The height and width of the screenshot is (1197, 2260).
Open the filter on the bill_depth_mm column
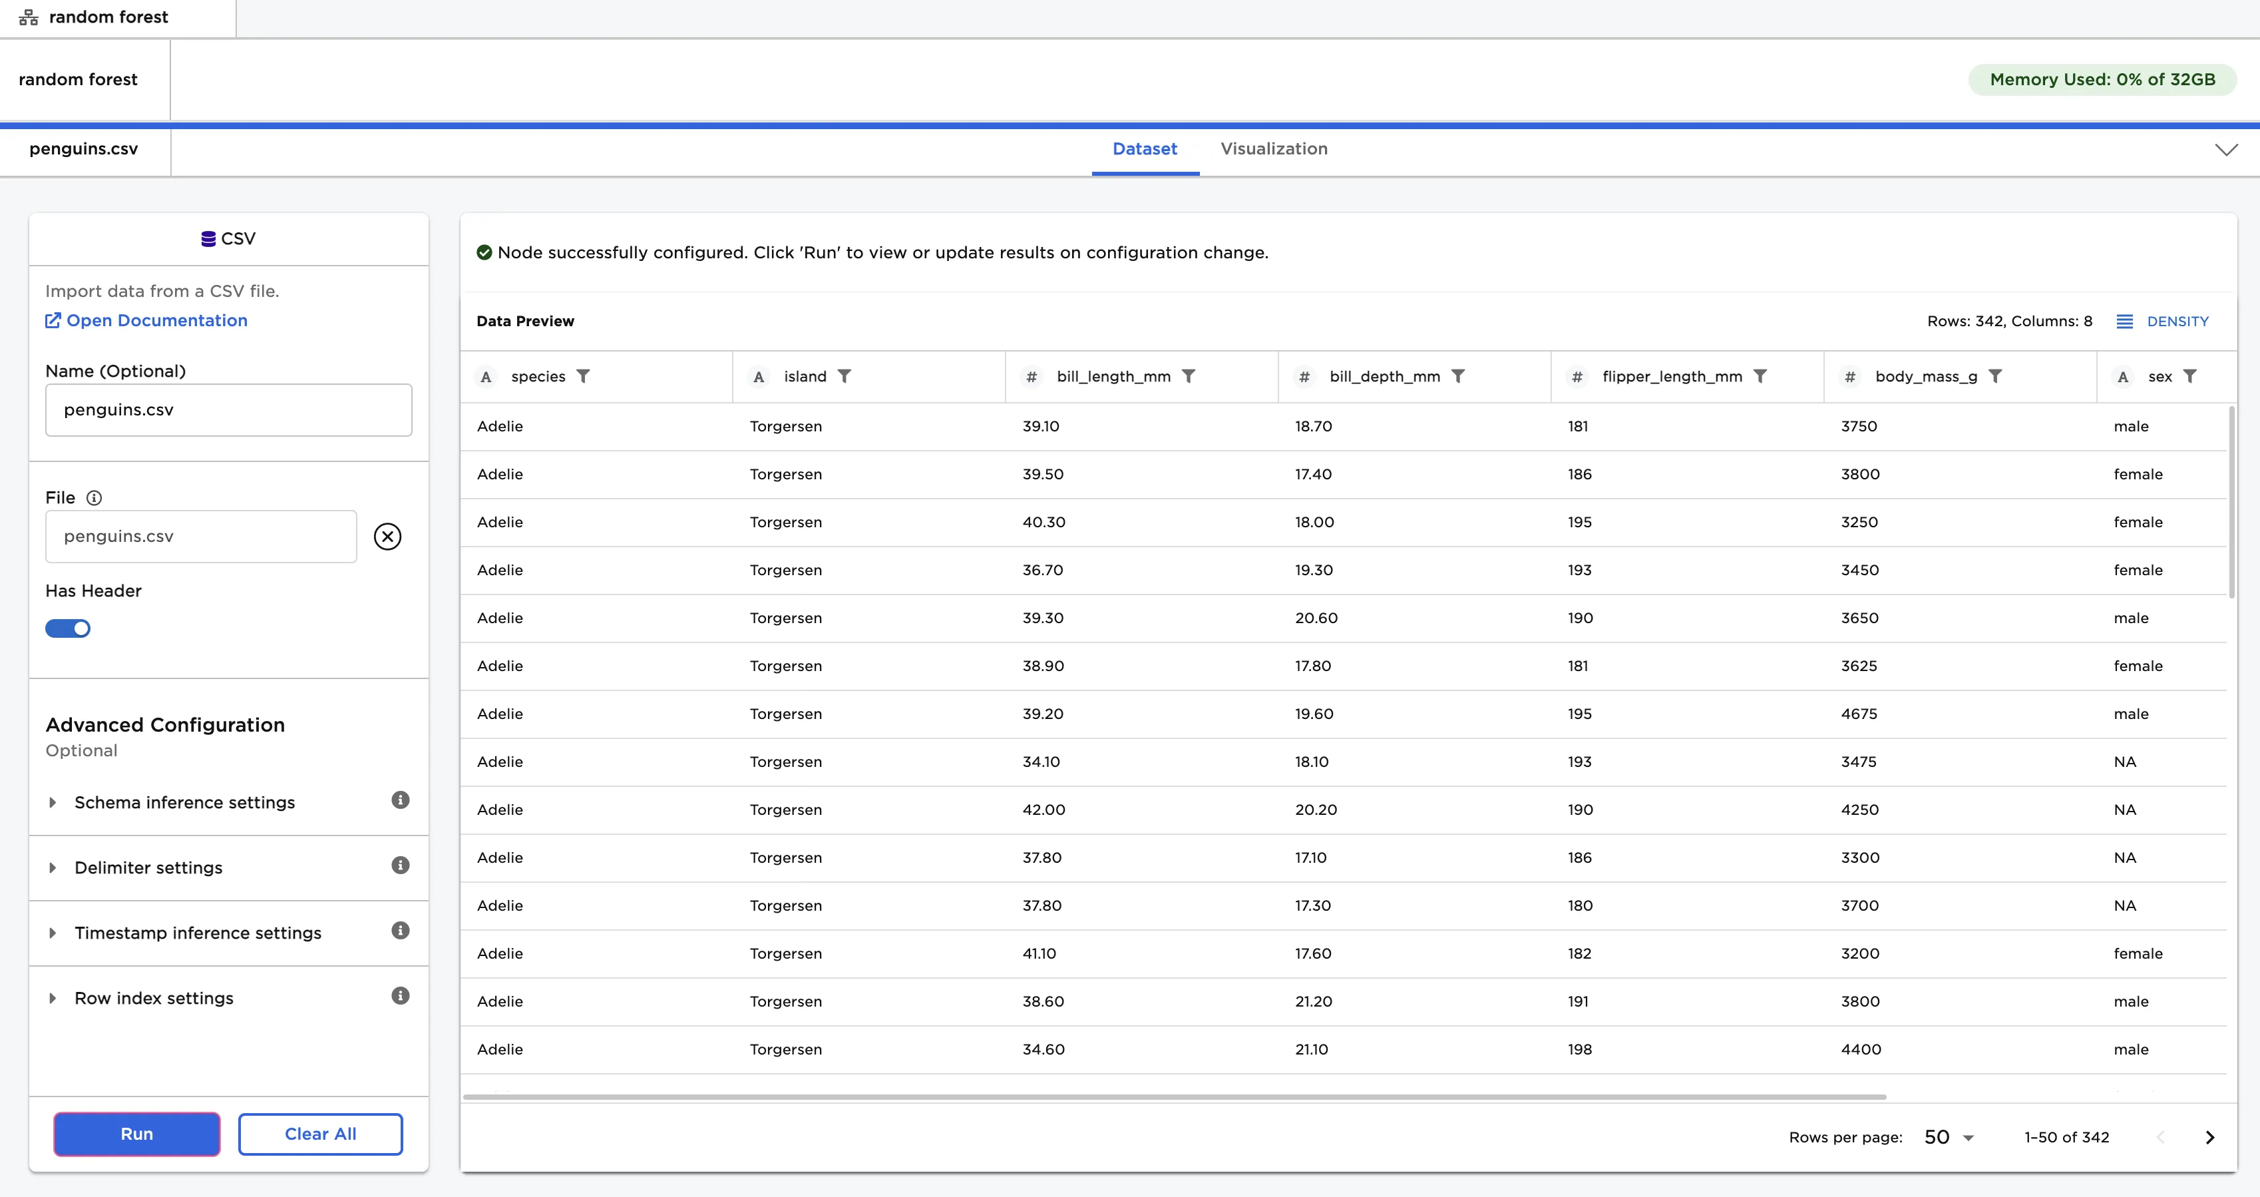point(1459,375)
